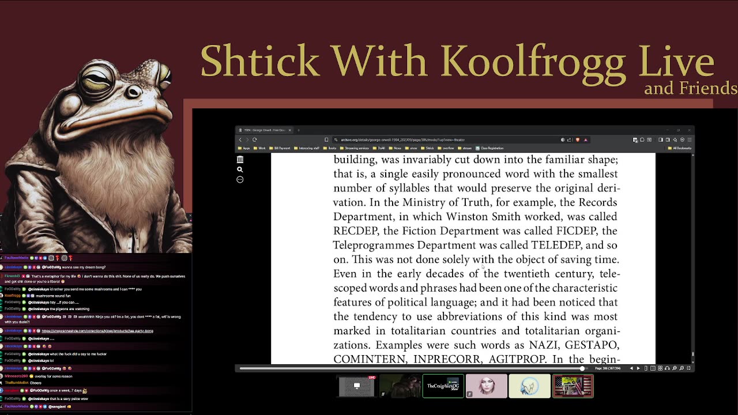Select the hooded figure guest thumbnail
The width and height of the screenshot is (738, 415).
point(400,386)
